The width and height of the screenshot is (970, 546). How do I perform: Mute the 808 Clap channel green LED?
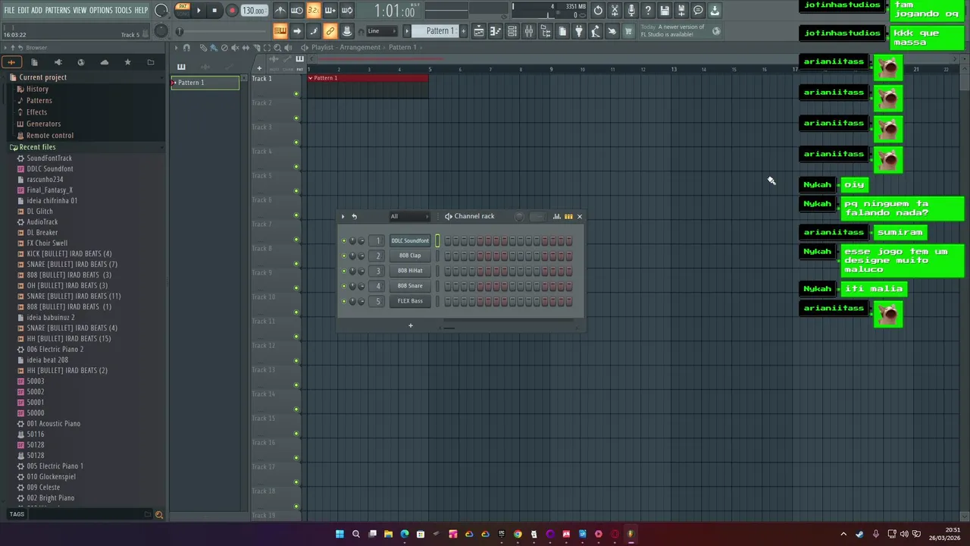click(344, 256)
